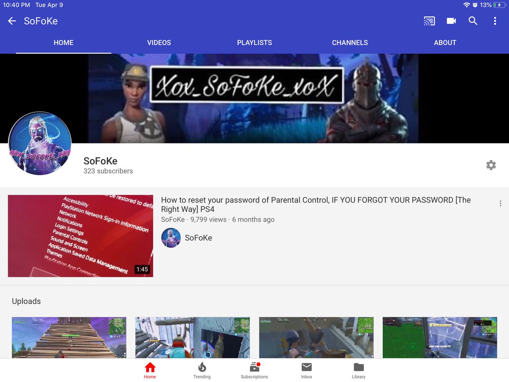View the CHANNELS tab

[x=350, y=42]
